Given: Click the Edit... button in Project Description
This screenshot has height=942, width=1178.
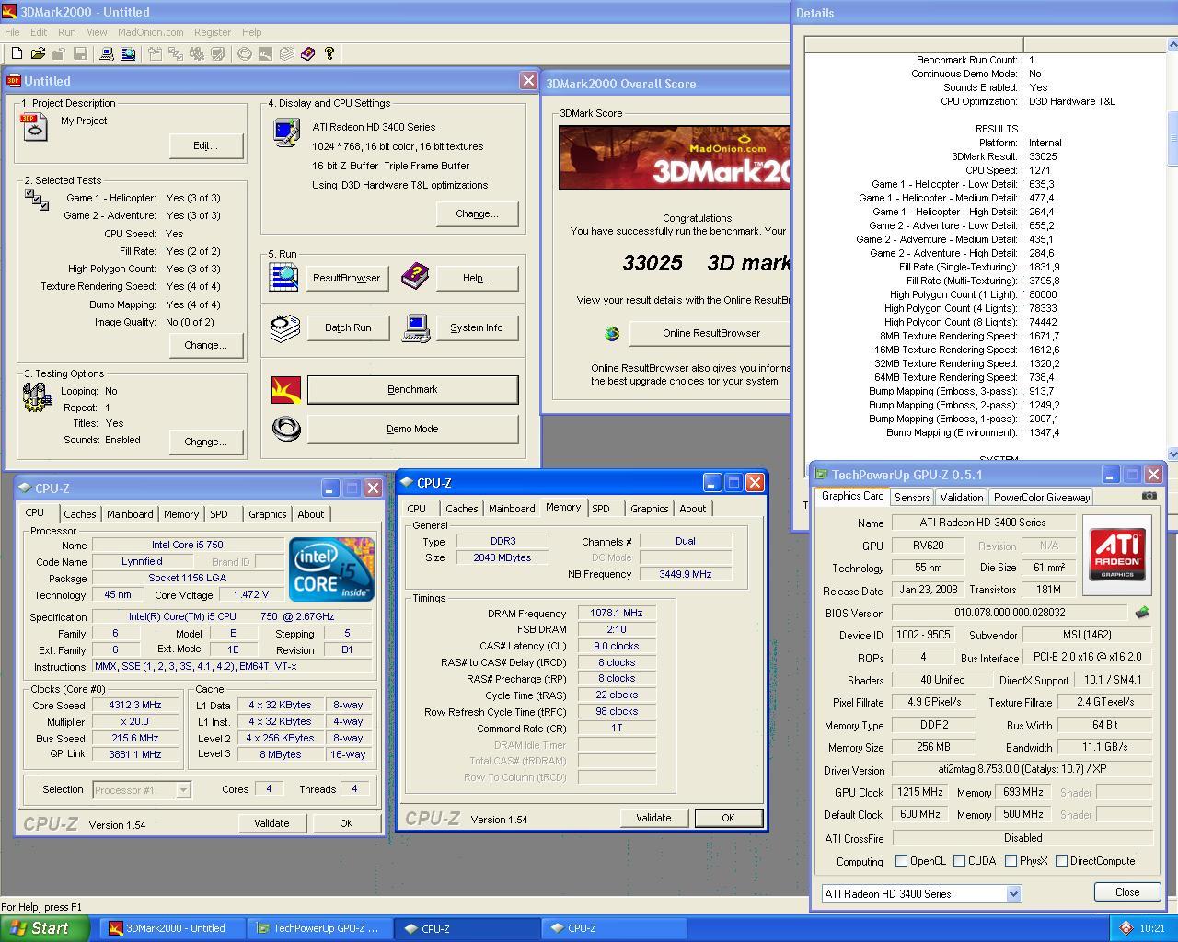Looking at the screenshot, I should (x=206, y=145).
